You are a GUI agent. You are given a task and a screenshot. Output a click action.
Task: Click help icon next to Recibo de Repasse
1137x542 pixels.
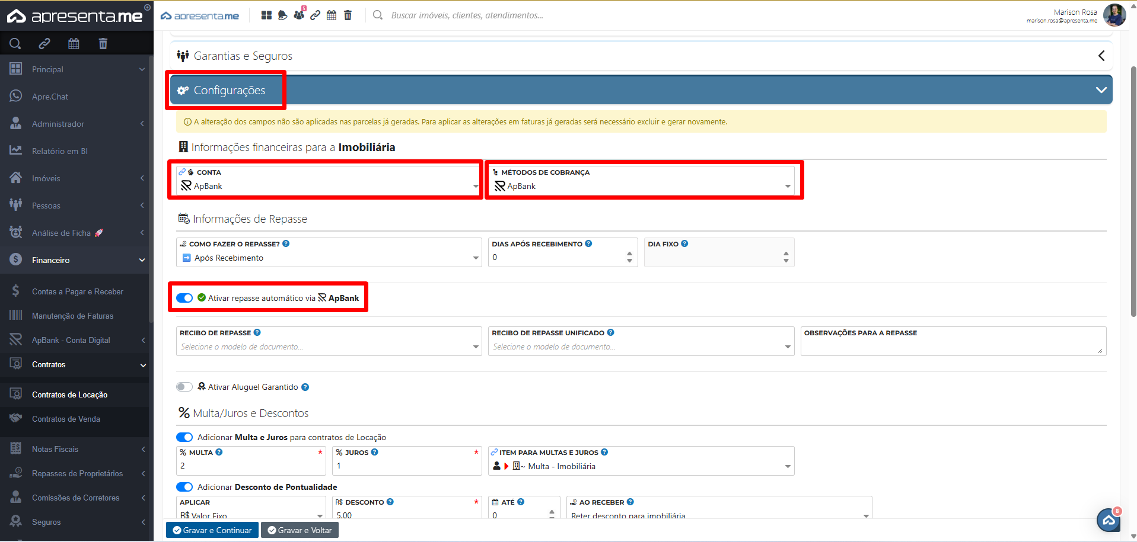click(x=257, y=333)
